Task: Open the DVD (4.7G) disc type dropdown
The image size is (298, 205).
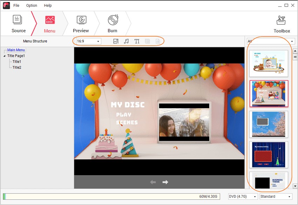Action: click(x=243, y=197)
